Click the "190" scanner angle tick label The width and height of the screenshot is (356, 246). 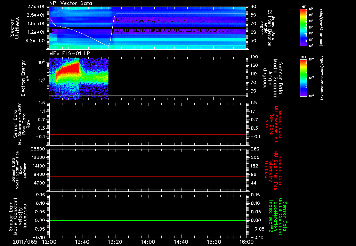coord(254,57)
